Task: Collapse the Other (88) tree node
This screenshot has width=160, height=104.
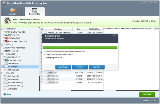Action: [5, 73]
